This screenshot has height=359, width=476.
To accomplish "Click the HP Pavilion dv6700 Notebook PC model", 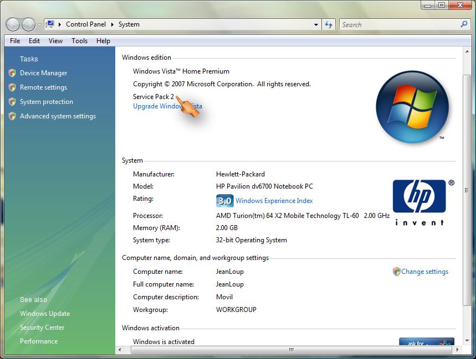I will (264, 186).
